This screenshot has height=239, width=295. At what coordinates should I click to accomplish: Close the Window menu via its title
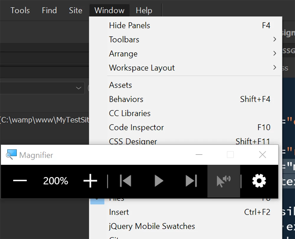[x=109, y=10]
